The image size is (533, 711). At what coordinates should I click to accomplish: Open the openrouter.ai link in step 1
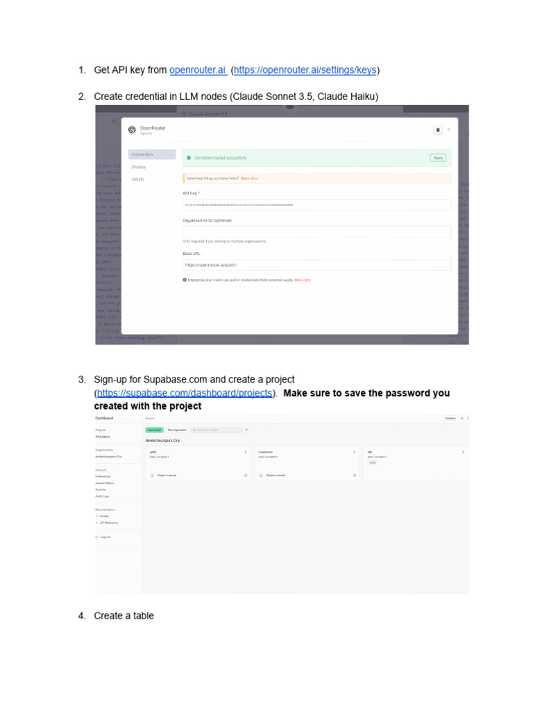tap(198, 70)
